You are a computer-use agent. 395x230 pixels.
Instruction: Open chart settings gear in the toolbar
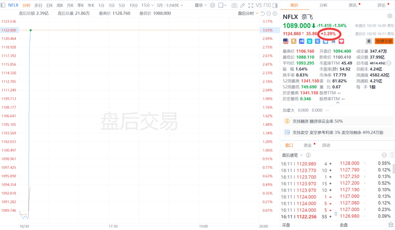(213, 5)
